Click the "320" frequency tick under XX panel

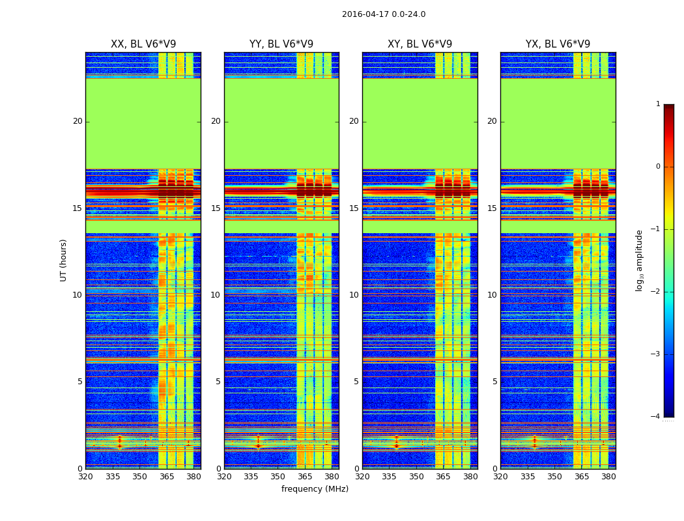(86, 477)
